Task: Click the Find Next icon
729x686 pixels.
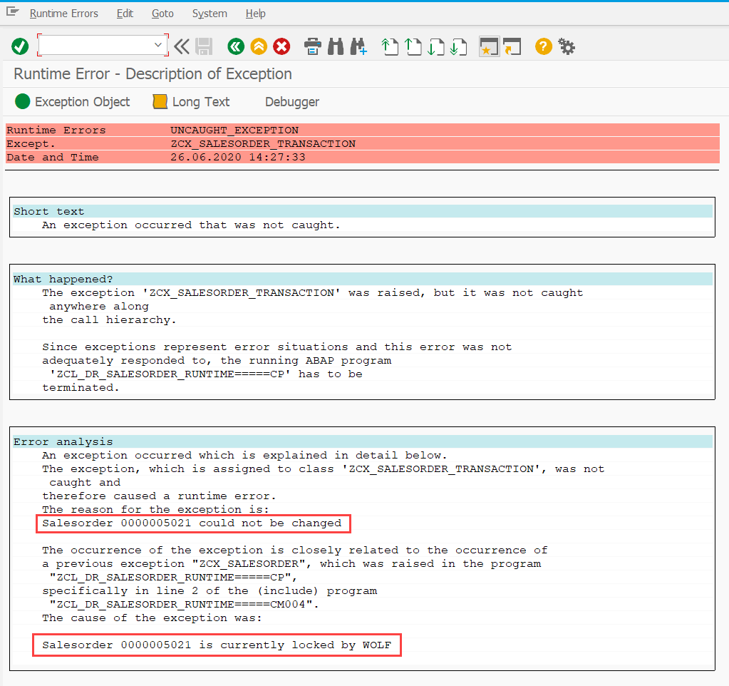Action: click(358, 46)
